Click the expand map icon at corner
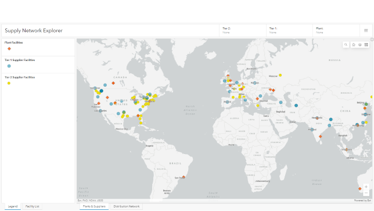The image size is (374, 211). click(x=372, y=40)
